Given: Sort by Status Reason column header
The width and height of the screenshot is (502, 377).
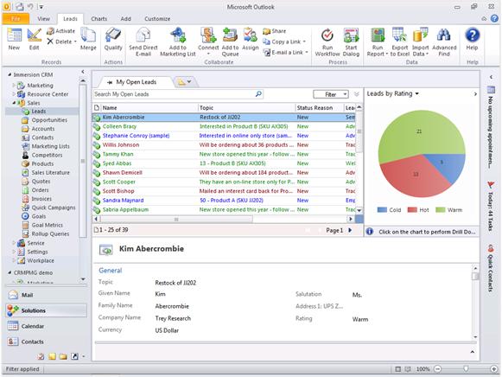Looking at the screenshot, I should point(319,107).
